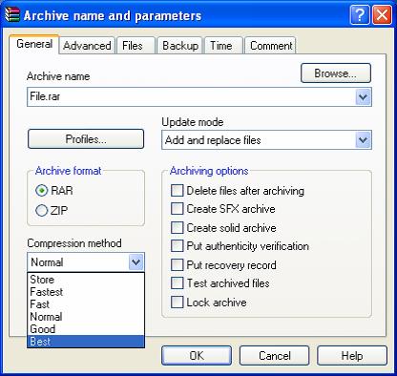Viewport: 397px width, 376px height.
Task: Enable Lock archive option
Action: 209,303
